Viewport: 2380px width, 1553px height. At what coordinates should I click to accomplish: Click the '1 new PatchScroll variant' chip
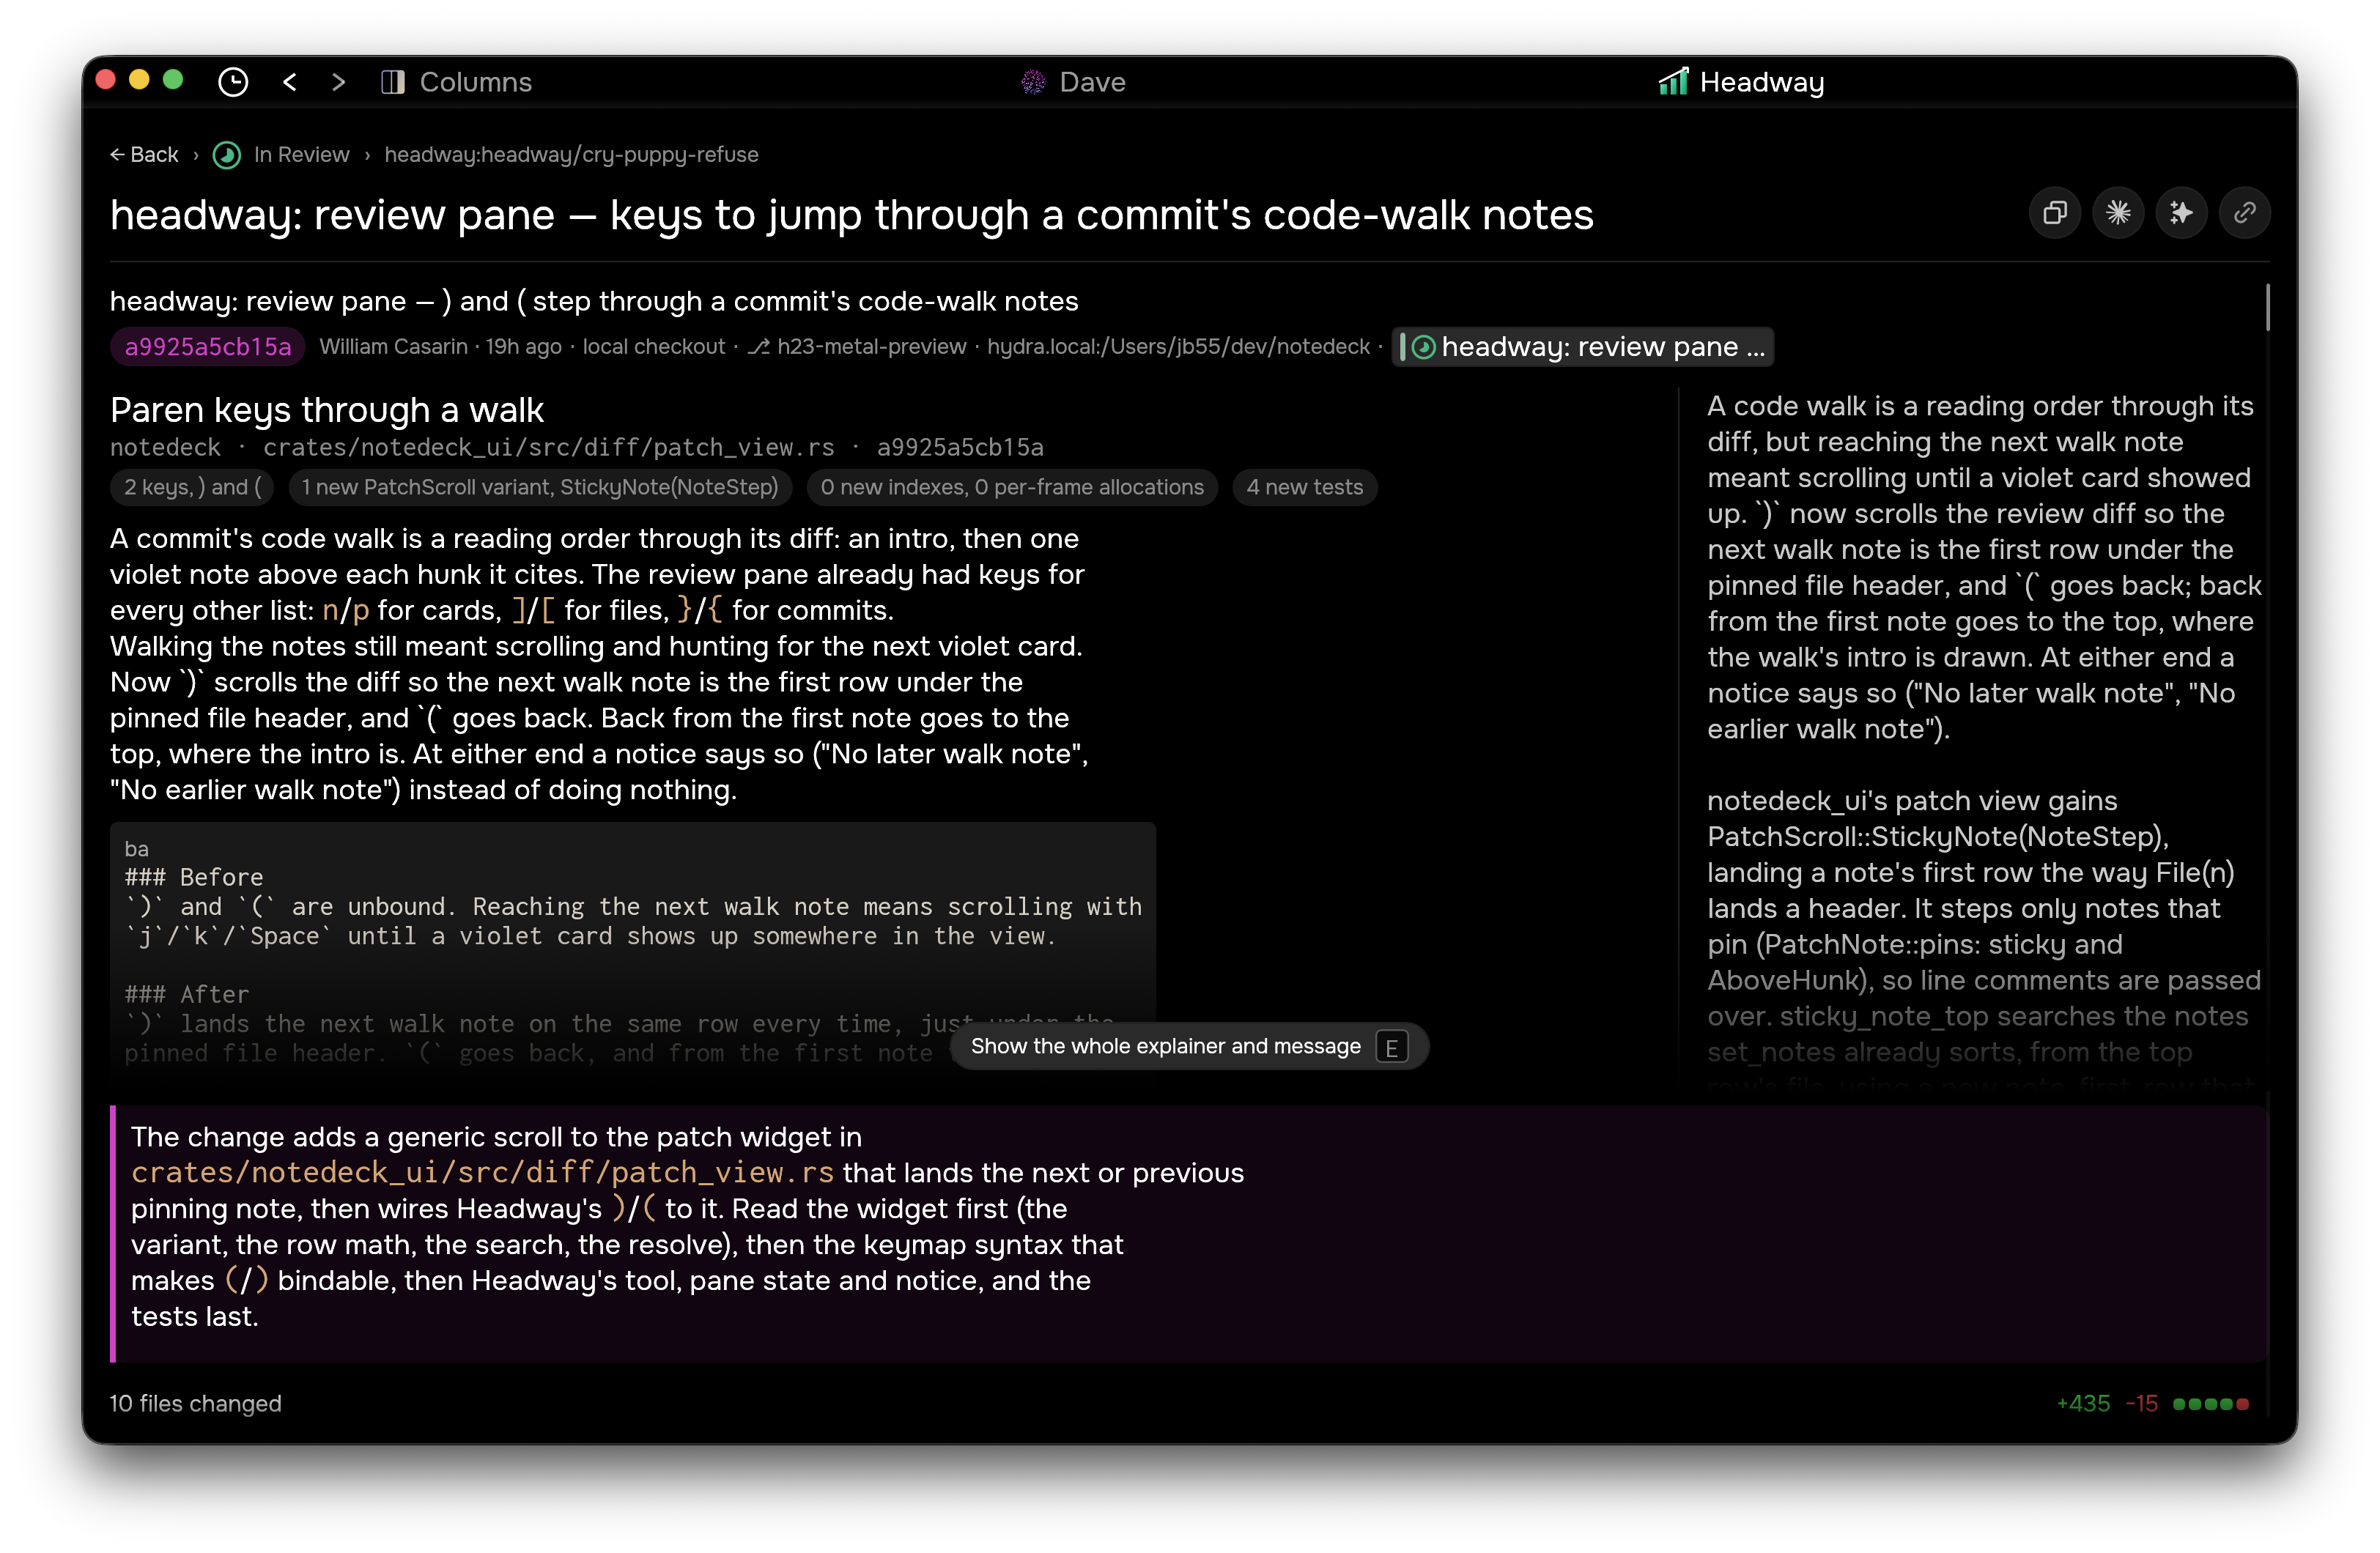tap(540, 487)
